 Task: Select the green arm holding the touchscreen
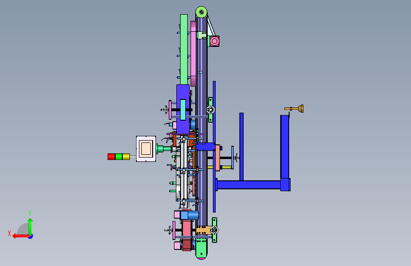tap(164, 149)
